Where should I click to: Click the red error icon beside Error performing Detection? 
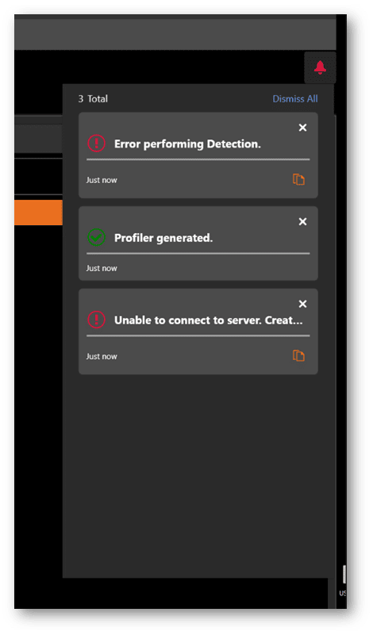click(97, 143)
